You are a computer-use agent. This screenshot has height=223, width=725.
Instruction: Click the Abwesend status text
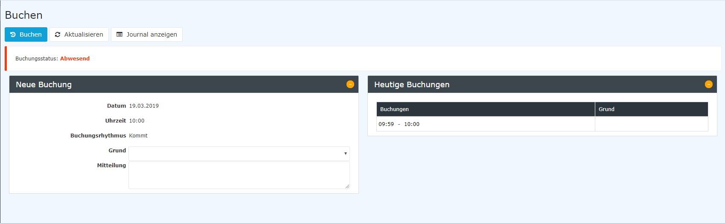click(75, 58)
